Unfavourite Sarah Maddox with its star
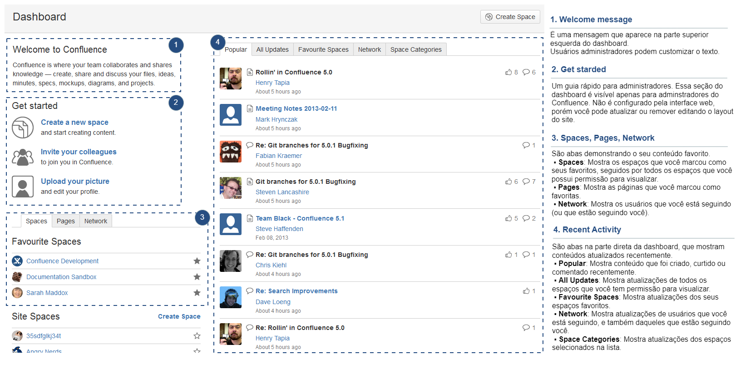The height and width of the screenshot is (369, 750). tap(197, 293)
